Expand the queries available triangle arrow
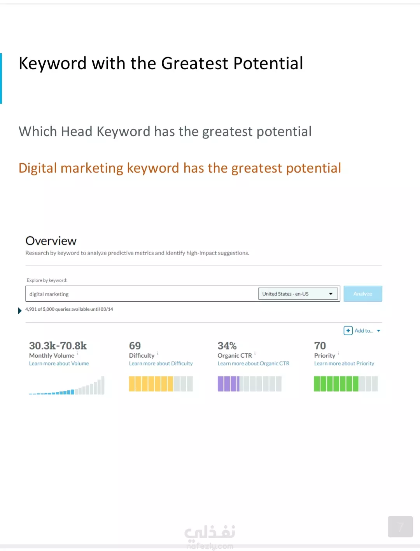 coord(20,311)
